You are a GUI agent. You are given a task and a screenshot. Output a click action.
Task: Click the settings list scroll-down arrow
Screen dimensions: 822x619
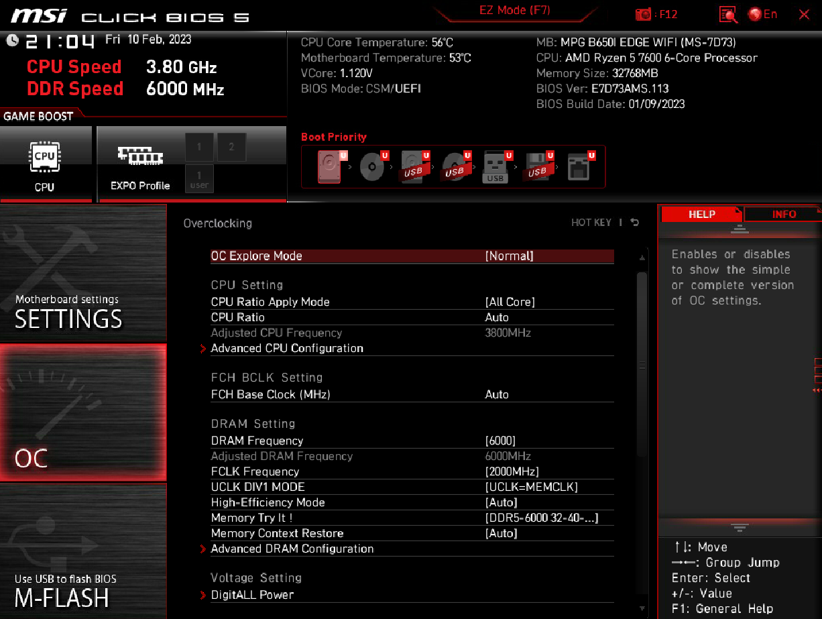pos(642,608)
